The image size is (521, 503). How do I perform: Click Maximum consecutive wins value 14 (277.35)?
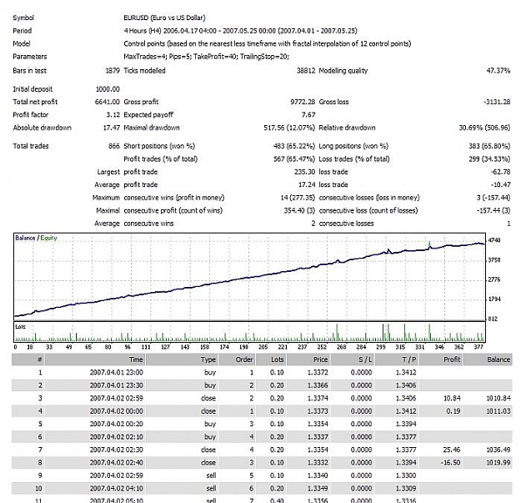click(x=298, y=198)
